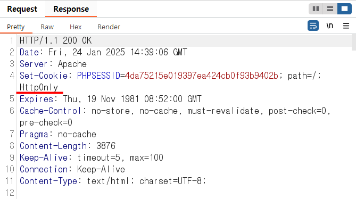The image size is (356, 199).
Task: Click the Cache-Control header name
Action: [x=50, y=111]
